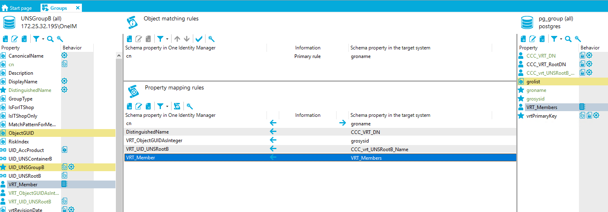This screenshot has height=212, width=608.
Task: Select grolist property in target schema
Action: 533,82
